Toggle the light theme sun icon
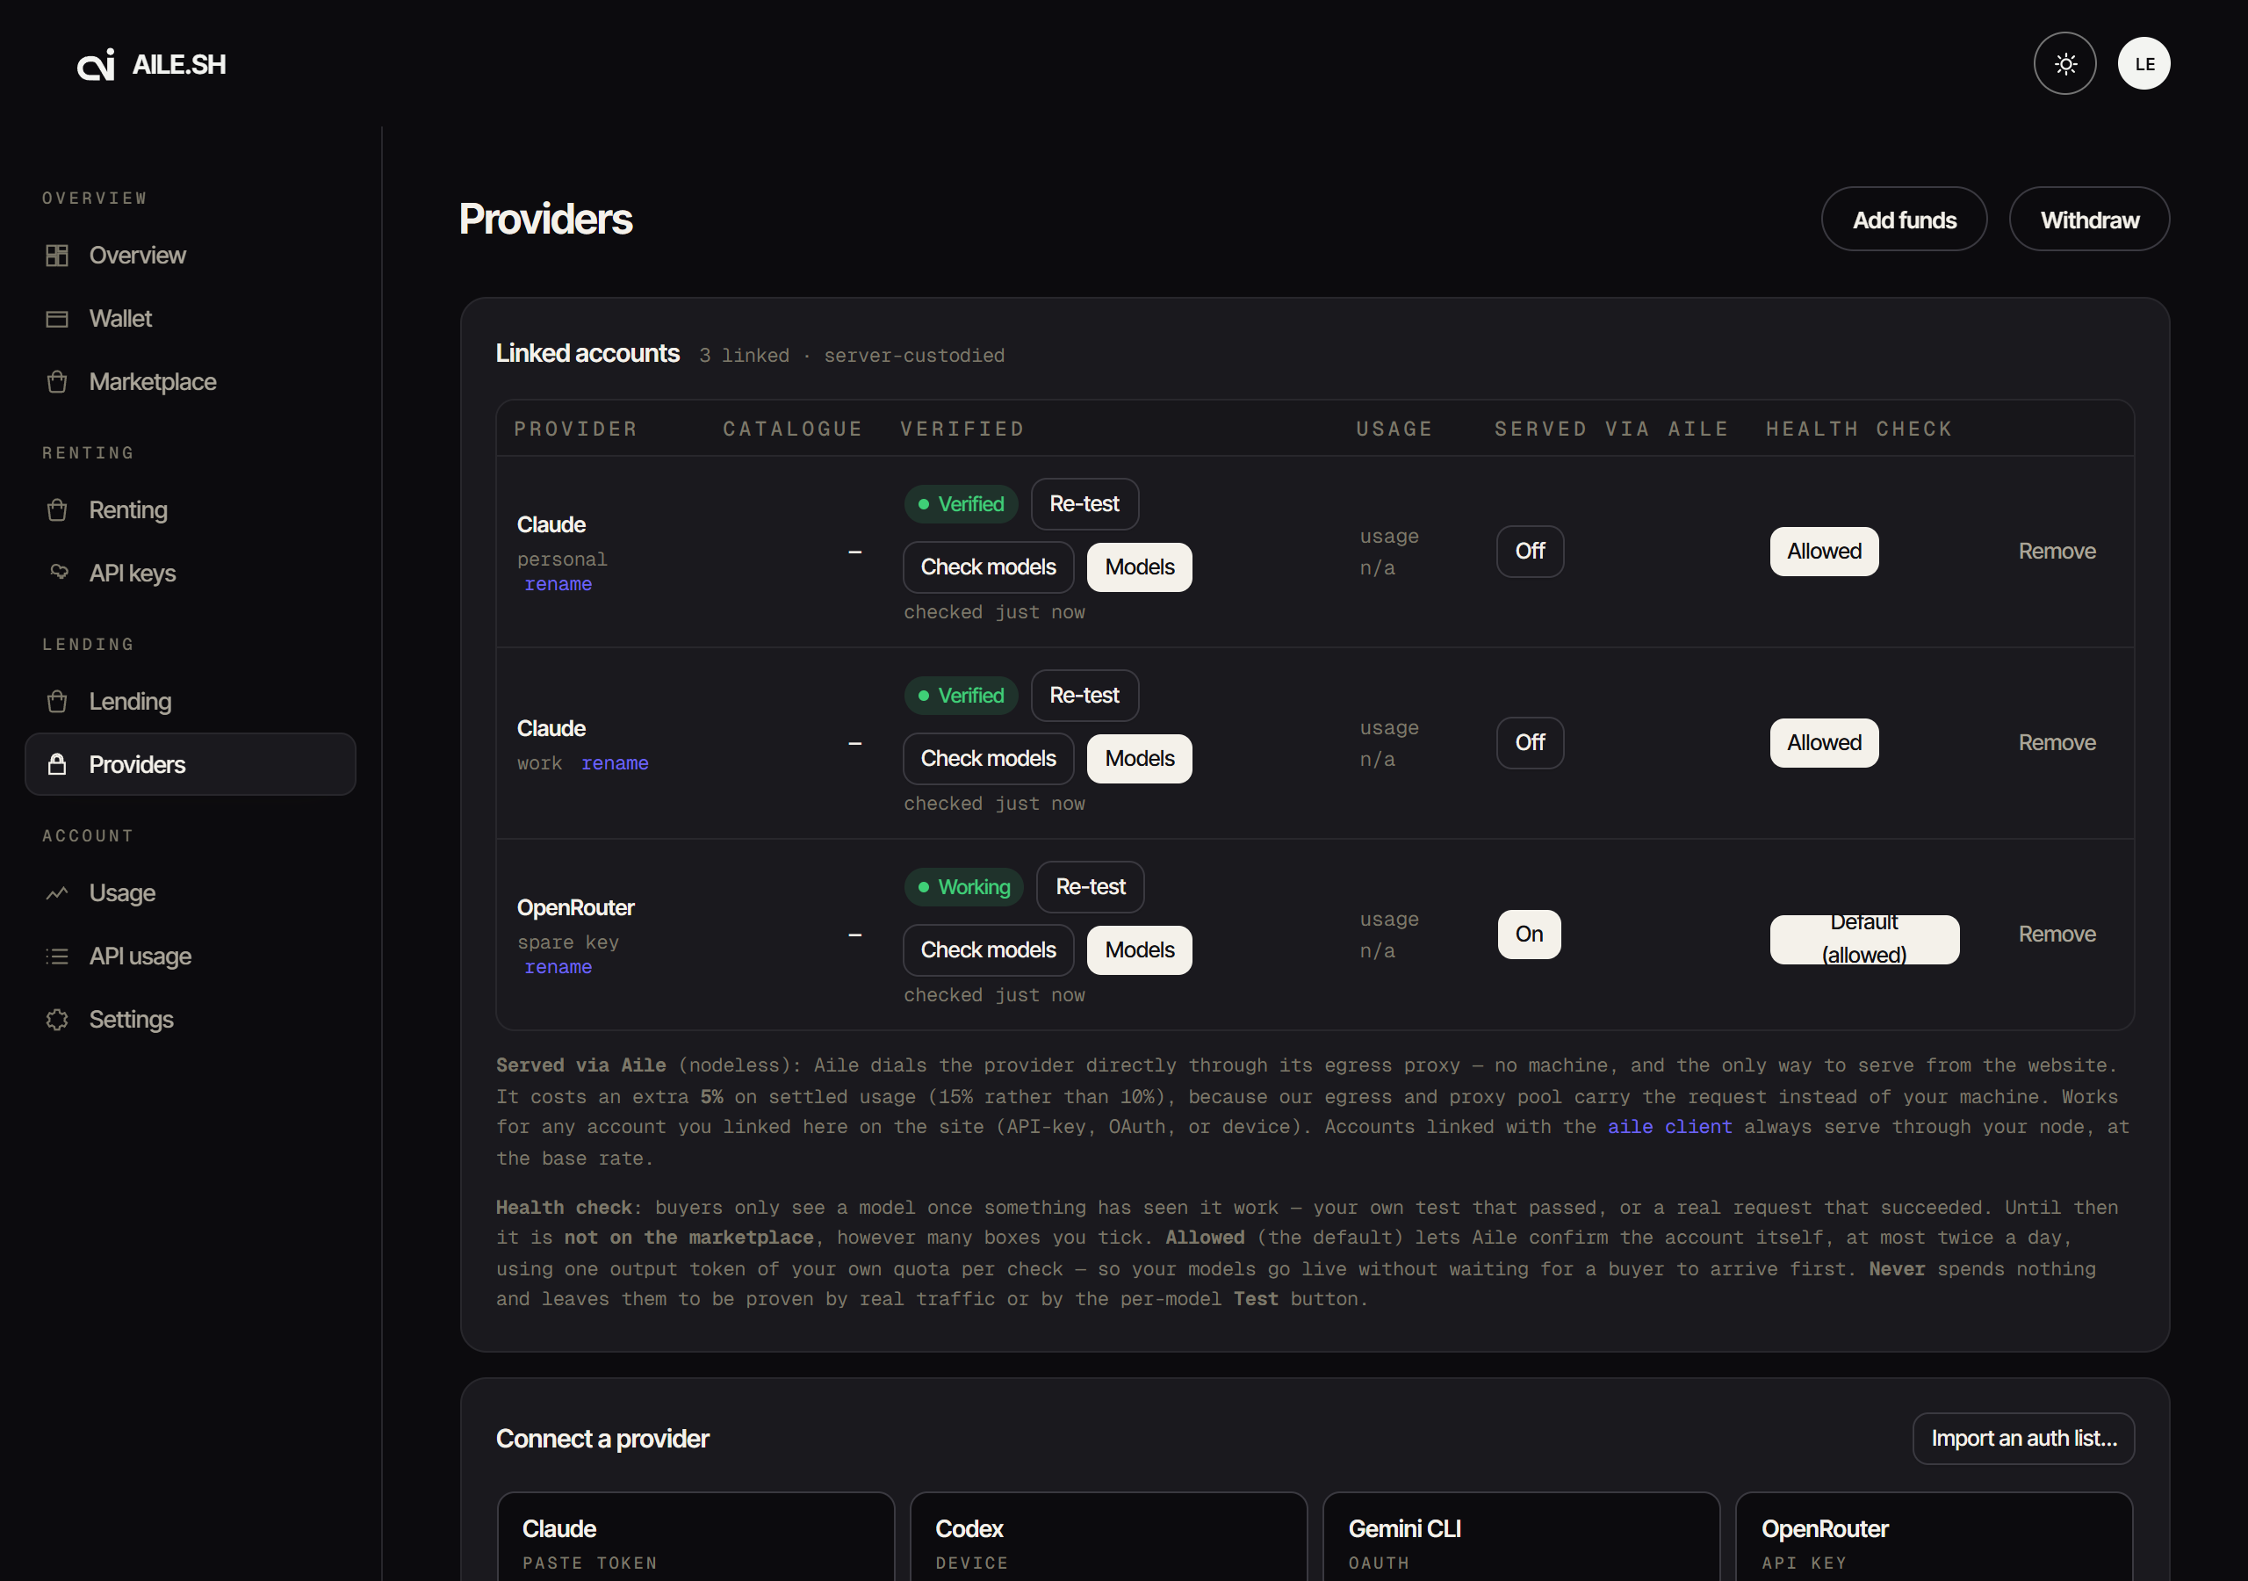2248x1581 pixels. [x=2064, y=63]
